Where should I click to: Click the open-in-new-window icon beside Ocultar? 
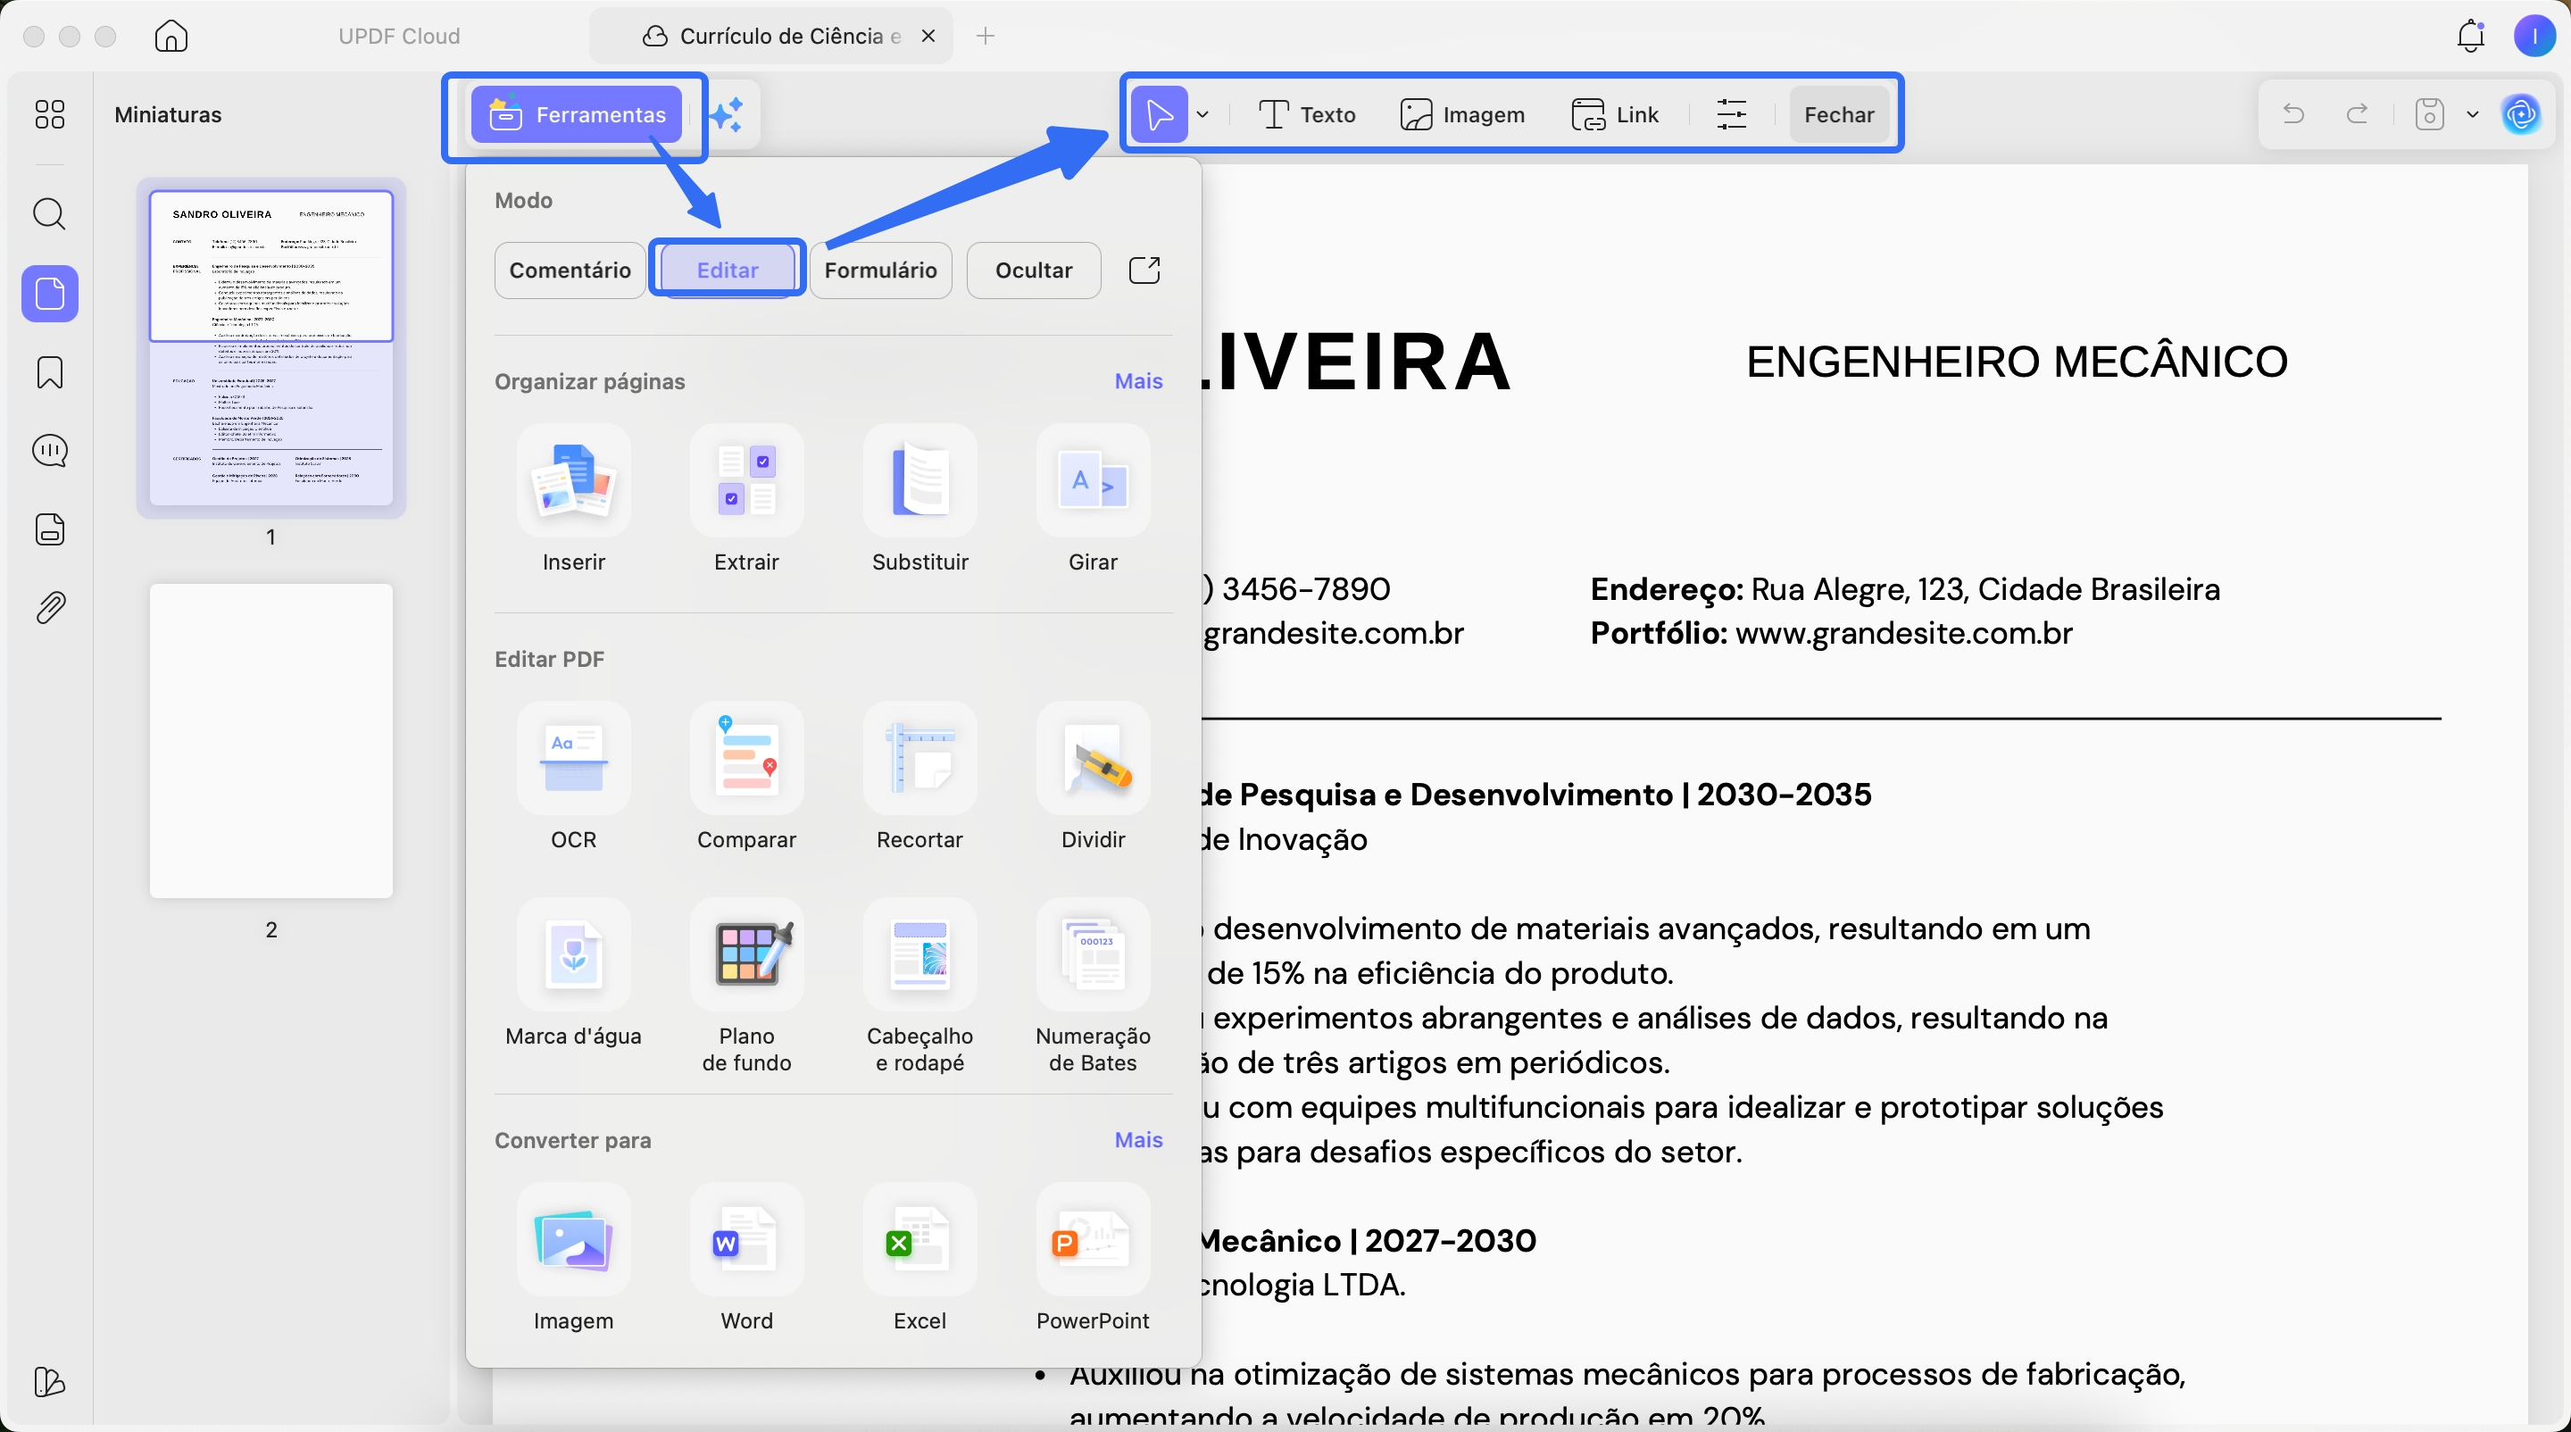pyautogui.click(x=1144, y=270)
